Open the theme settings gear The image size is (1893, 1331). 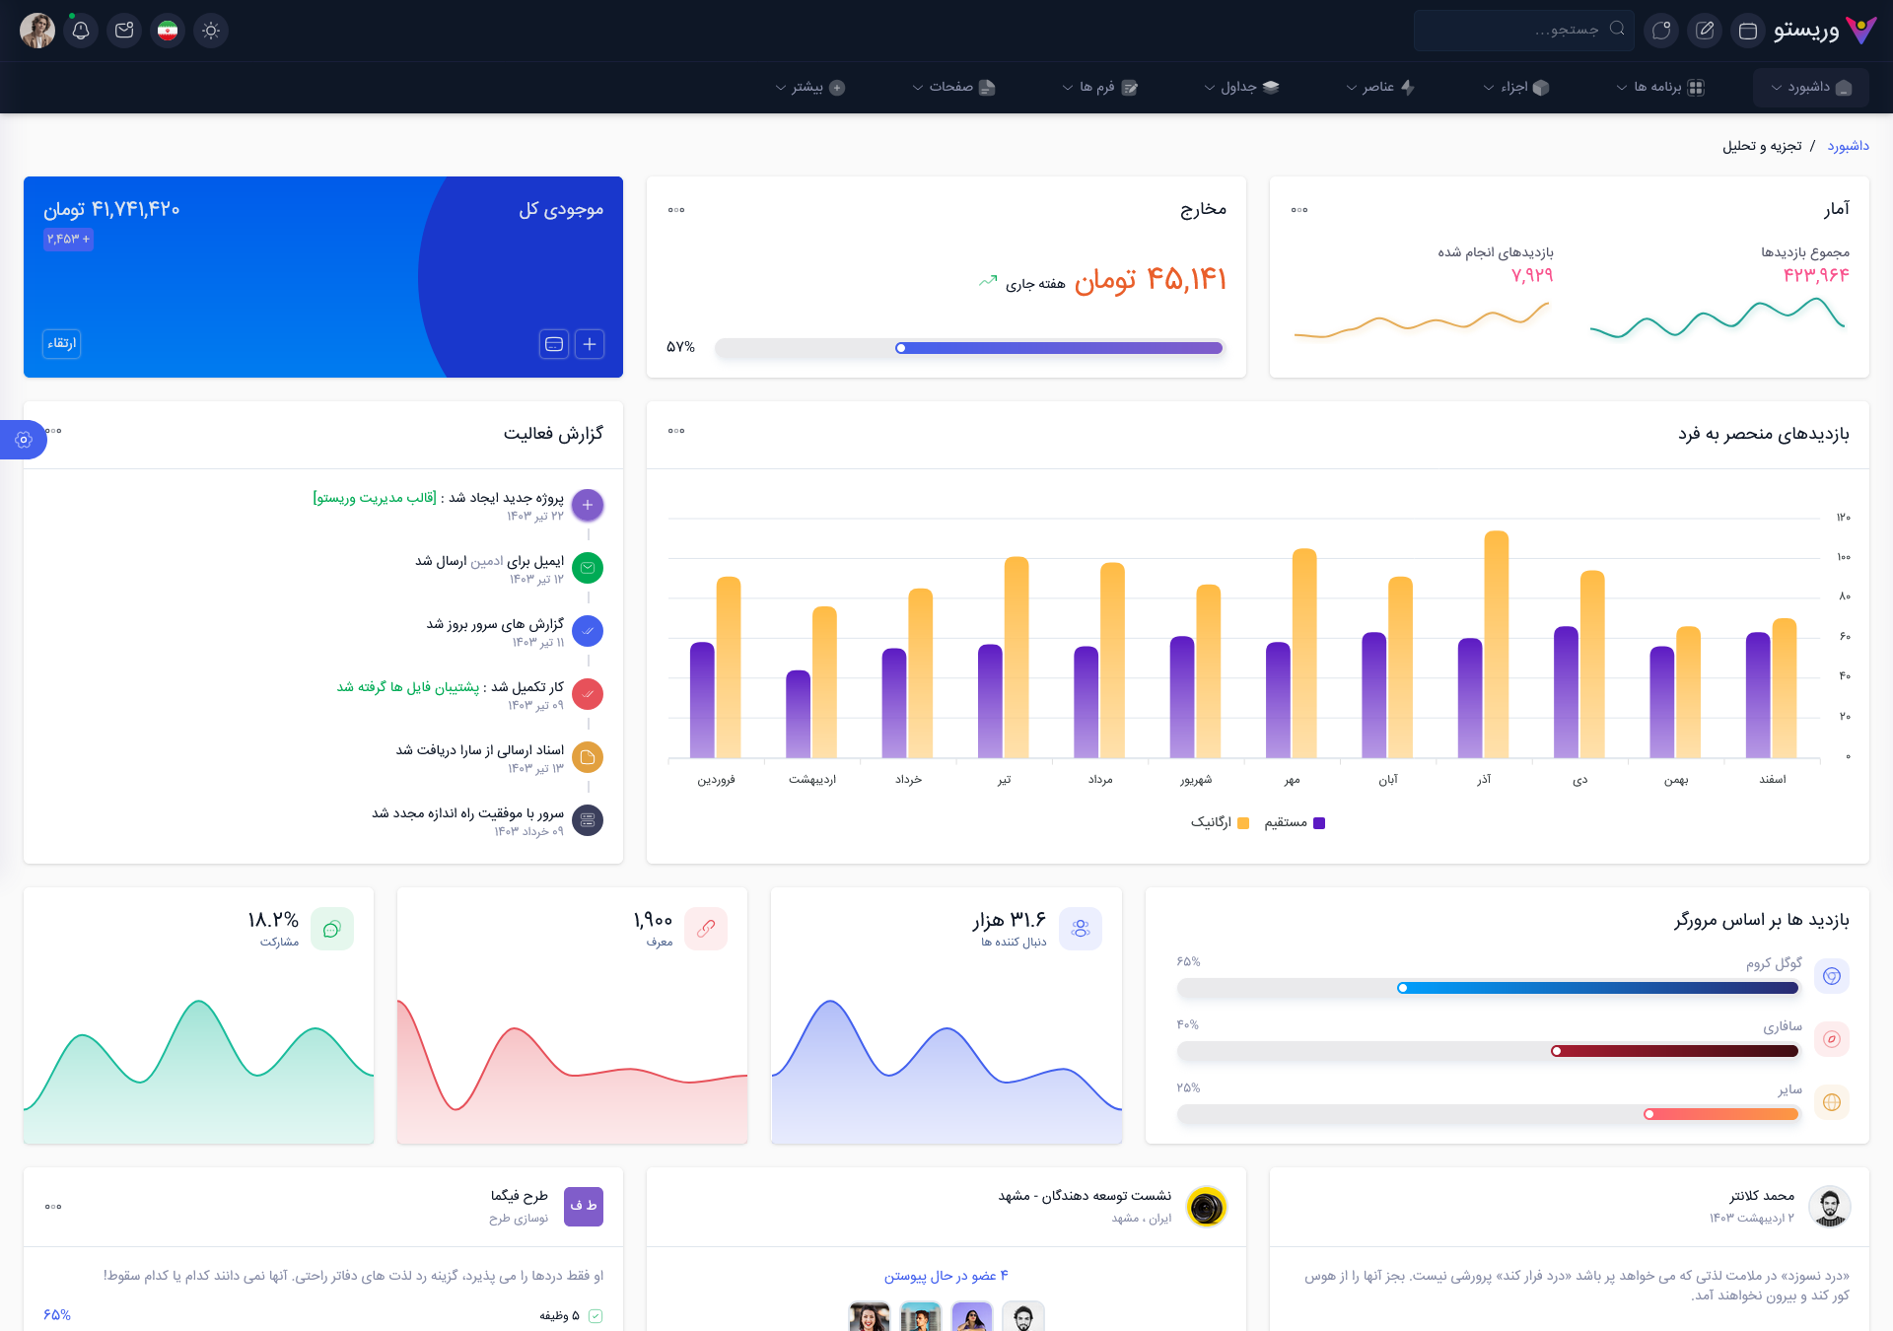pyautogui.click(x=24, y=440)
